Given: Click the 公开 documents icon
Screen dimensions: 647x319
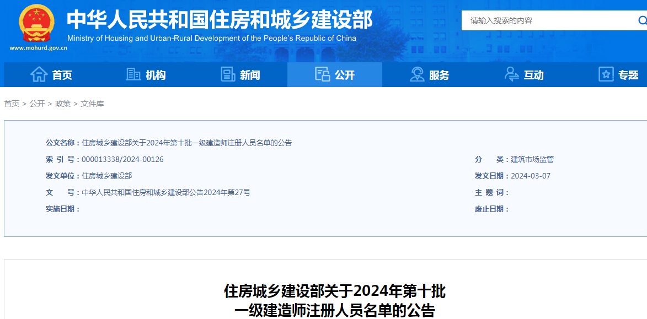Looking at the screenshot, I should [x=322, y=74].
